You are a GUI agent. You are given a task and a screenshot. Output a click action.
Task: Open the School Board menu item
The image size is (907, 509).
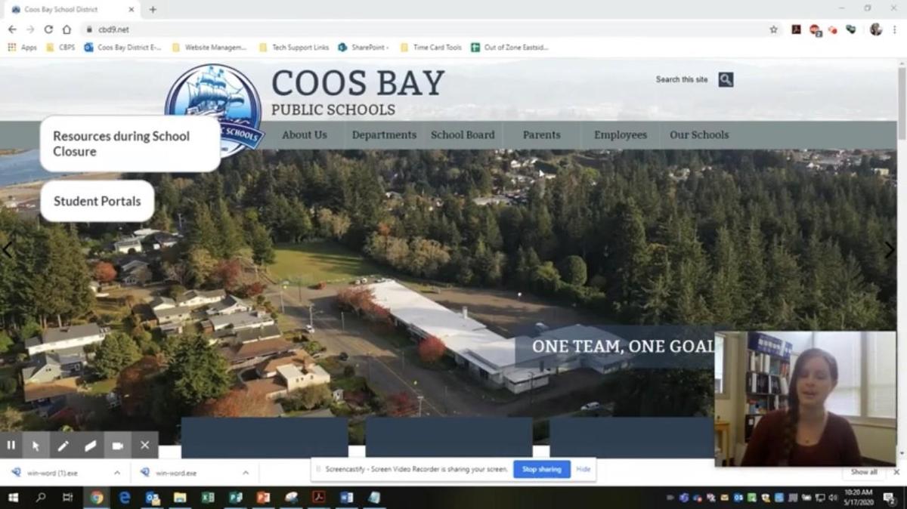(463, 135)
